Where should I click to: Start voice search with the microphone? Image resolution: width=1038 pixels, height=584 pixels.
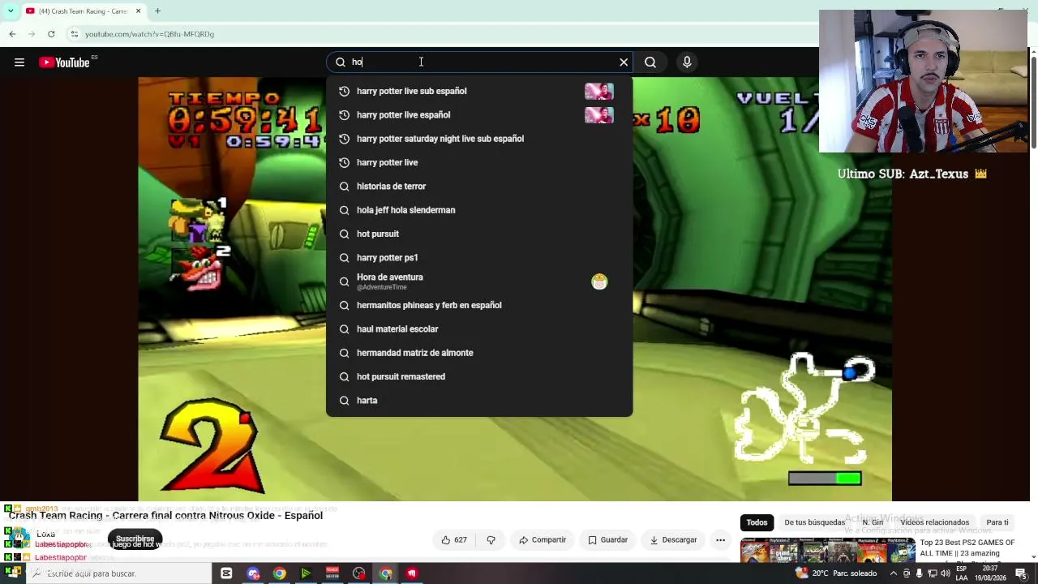point(687,62)
